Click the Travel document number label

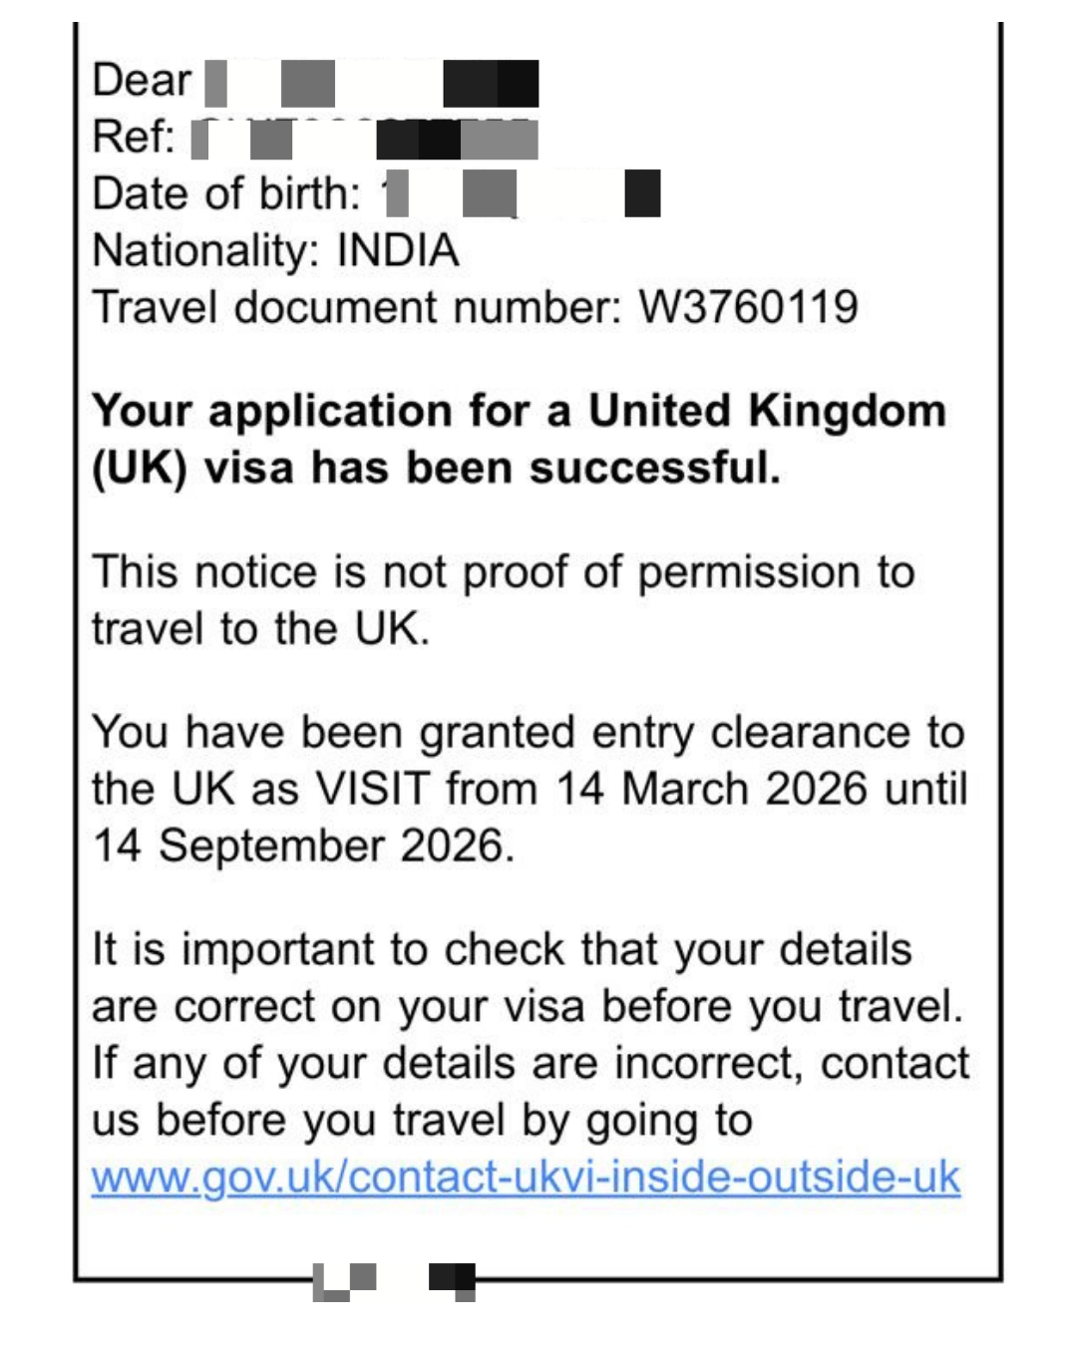(x=357, y=307)
